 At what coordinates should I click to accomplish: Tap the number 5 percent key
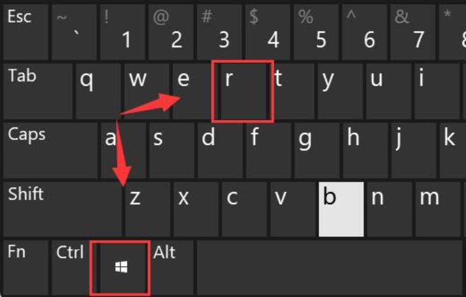(x=316, y=32)
